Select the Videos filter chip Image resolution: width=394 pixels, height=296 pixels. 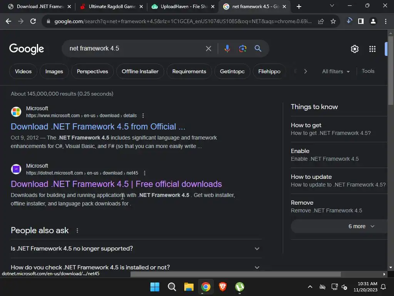23,71
